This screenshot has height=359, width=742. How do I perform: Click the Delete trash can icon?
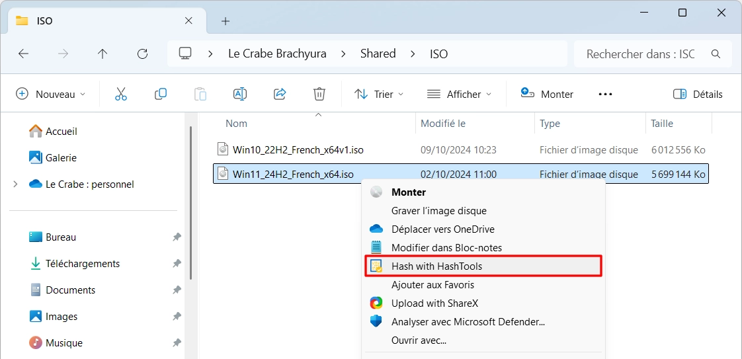click(319, 94)
